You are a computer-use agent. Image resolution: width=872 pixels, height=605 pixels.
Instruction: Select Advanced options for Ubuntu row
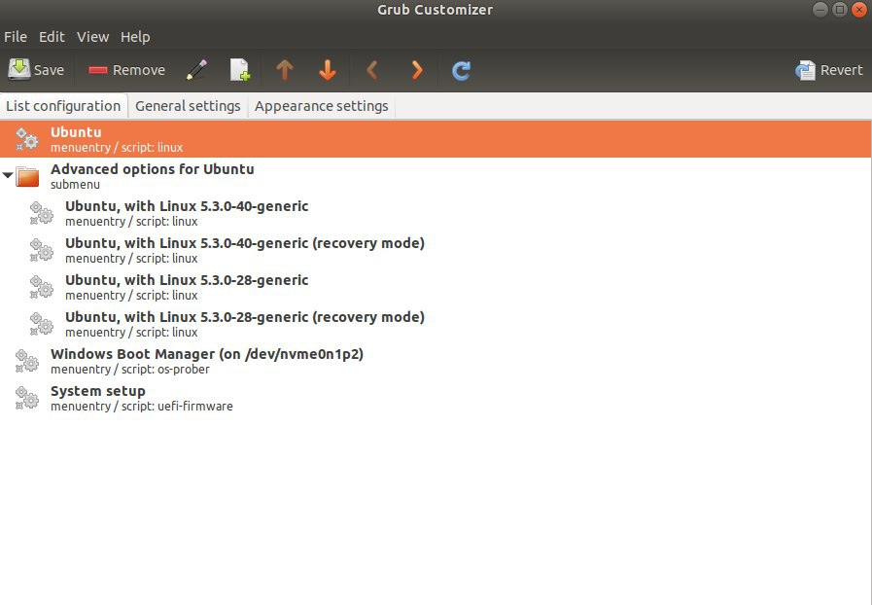436,176
